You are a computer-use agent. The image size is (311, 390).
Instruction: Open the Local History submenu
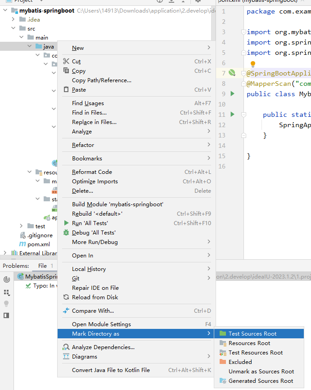(x=136, y=269)
